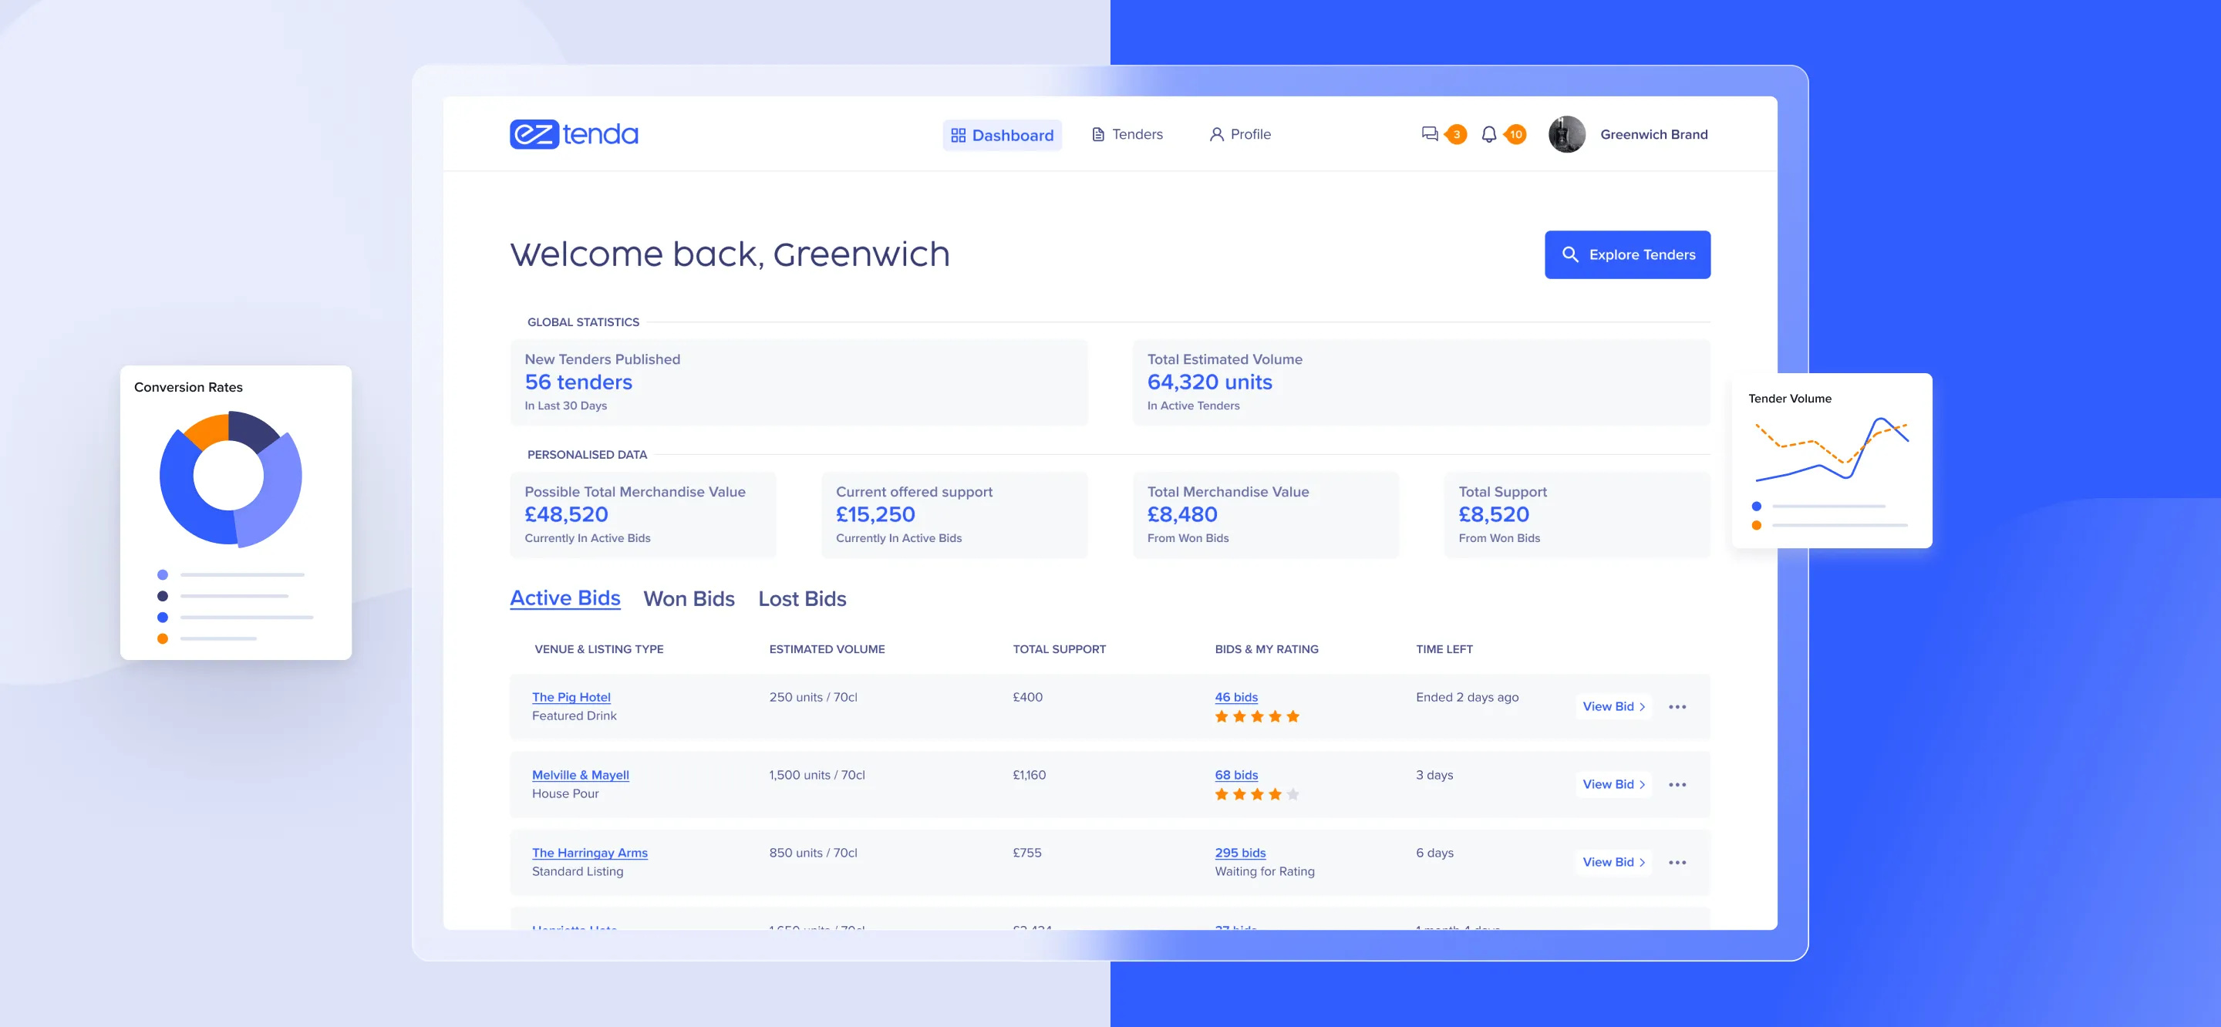2221x1027 pixels.
Task: Switch to the Won Bids tab
Action: [x=688, y=598]
